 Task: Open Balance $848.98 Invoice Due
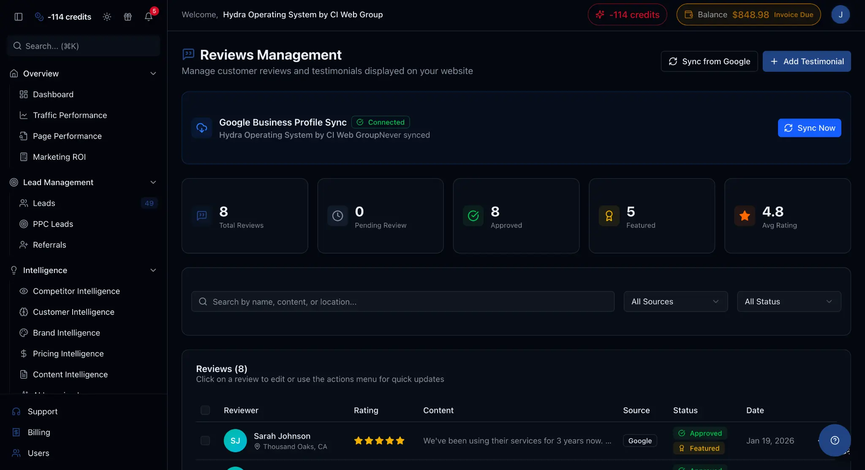tap(748, 14)
